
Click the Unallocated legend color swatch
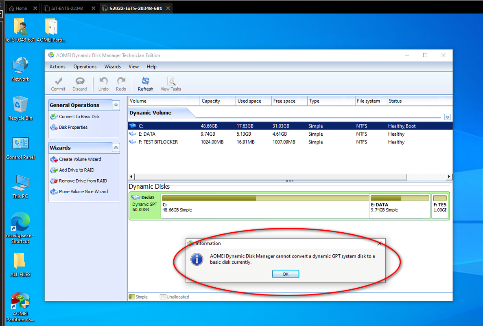coord(163,297)
